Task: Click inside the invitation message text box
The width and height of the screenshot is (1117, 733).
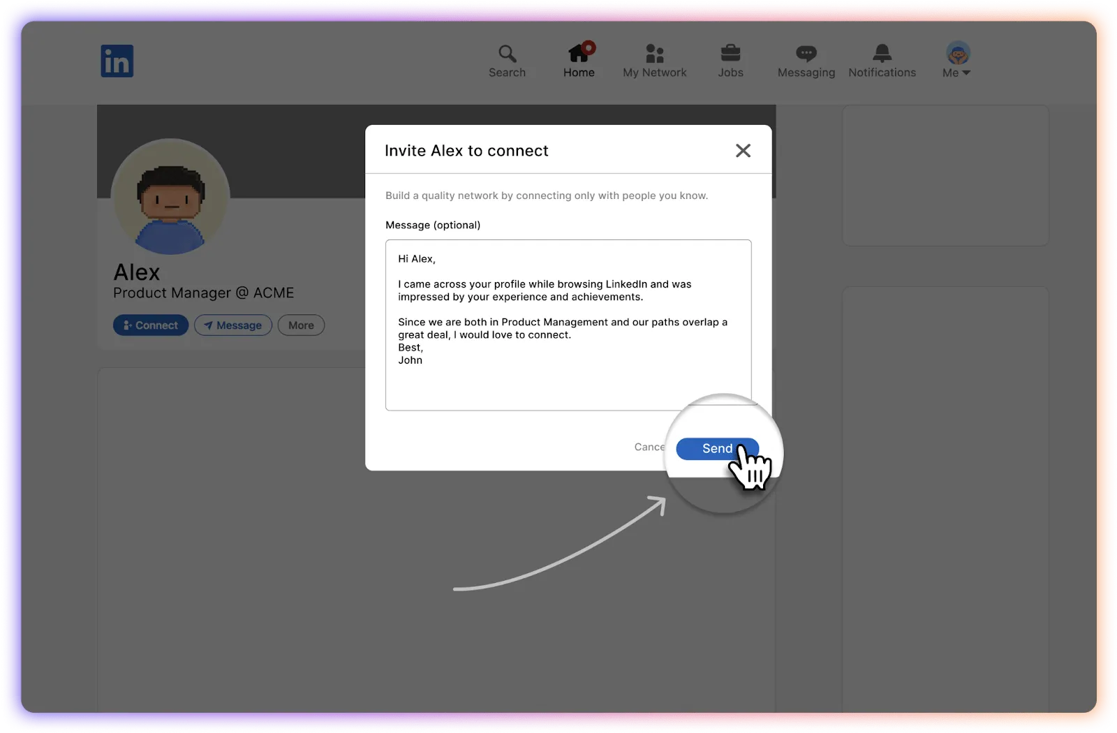Action: pos(568,325)
